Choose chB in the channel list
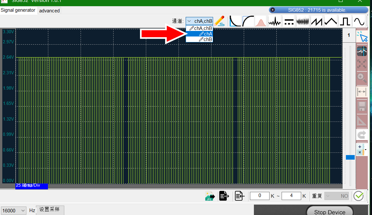372x215 pixels. click(199, 39)
